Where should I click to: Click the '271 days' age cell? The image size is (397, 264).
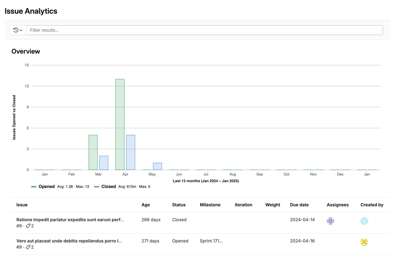pos(150,241)
